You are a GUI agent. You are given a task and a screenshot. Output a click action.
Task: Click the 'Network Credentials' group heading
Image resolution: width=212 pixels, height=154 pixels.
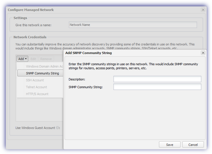[30, 37]
